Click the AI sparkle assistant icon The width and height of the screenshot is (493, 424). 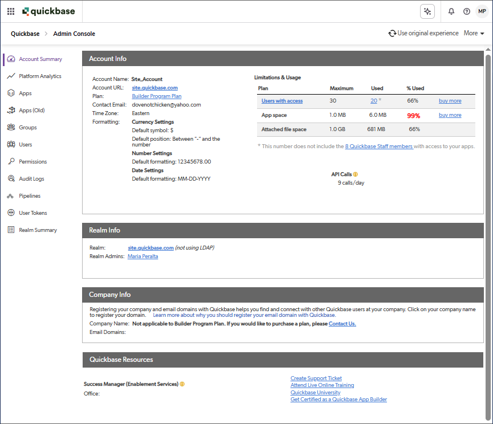click(427, 11)
